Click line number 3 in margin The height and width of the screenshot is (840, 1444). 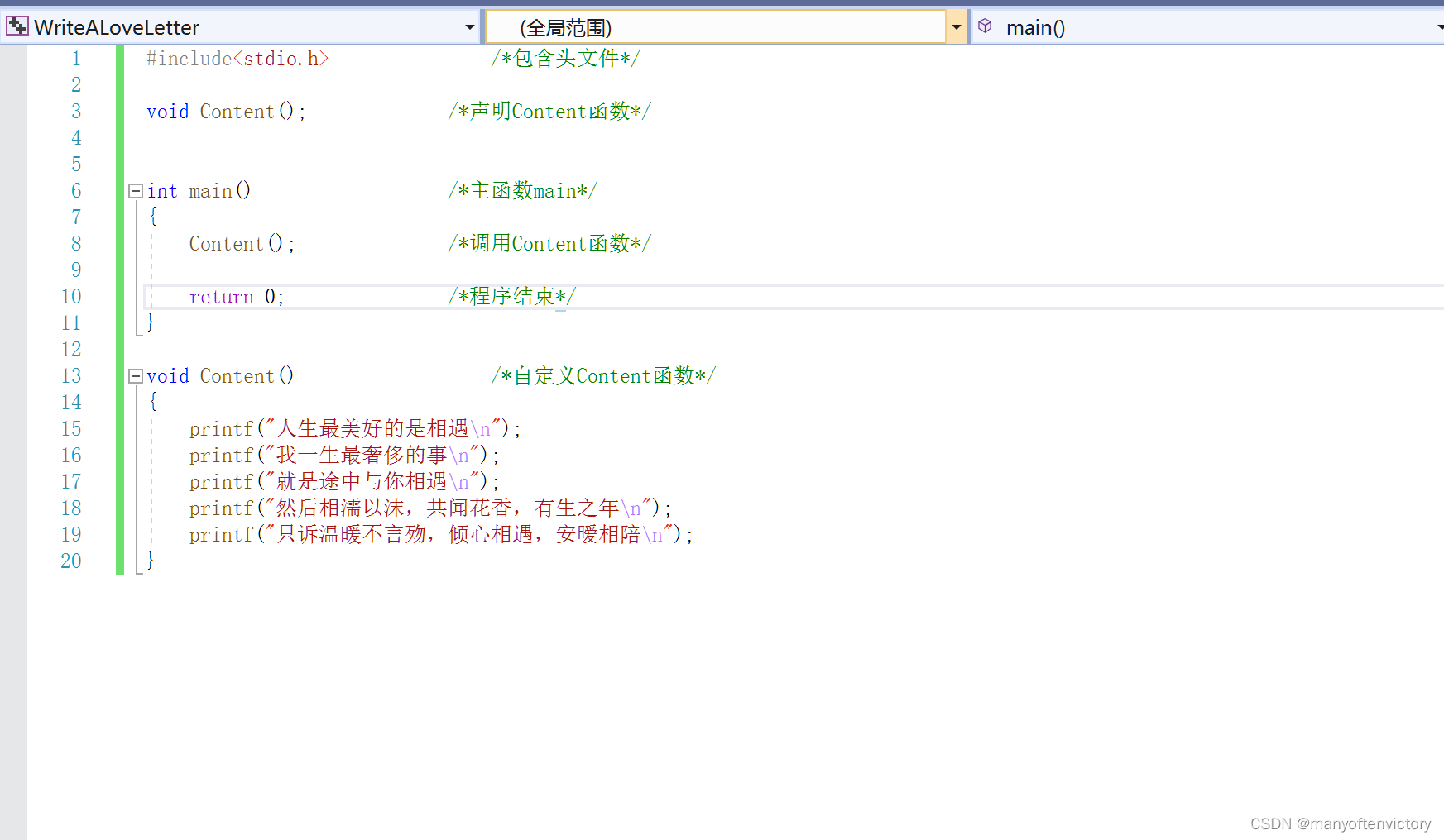point(76,112)
